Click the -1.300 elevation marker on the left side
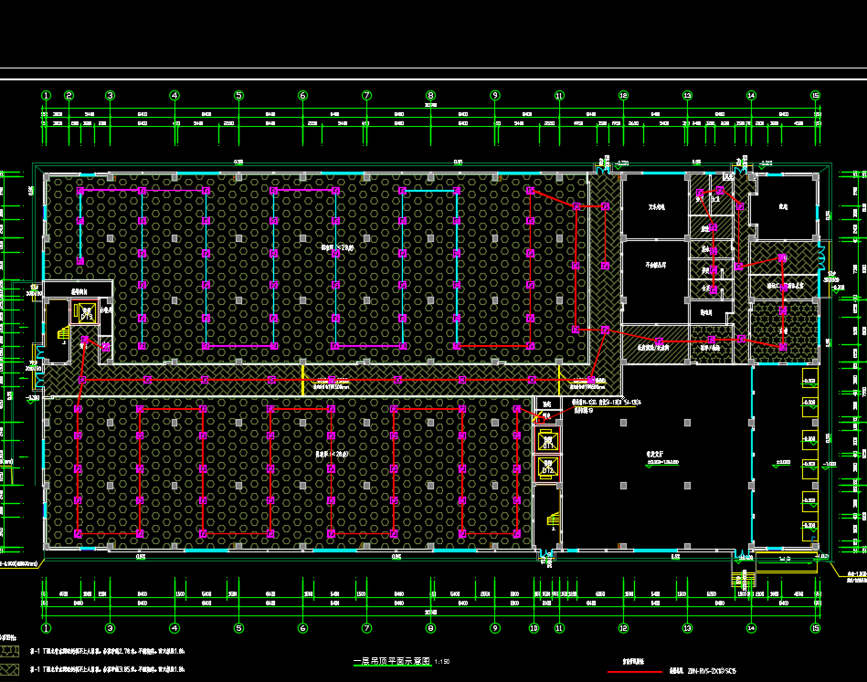The height and width of the screenshot is (682, 867). [x=33, y=398]
